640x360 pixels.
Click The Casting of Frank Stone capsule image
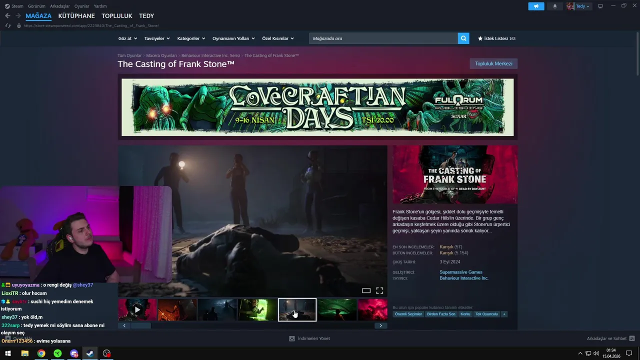pyautogui.click(x=455, y=174)
